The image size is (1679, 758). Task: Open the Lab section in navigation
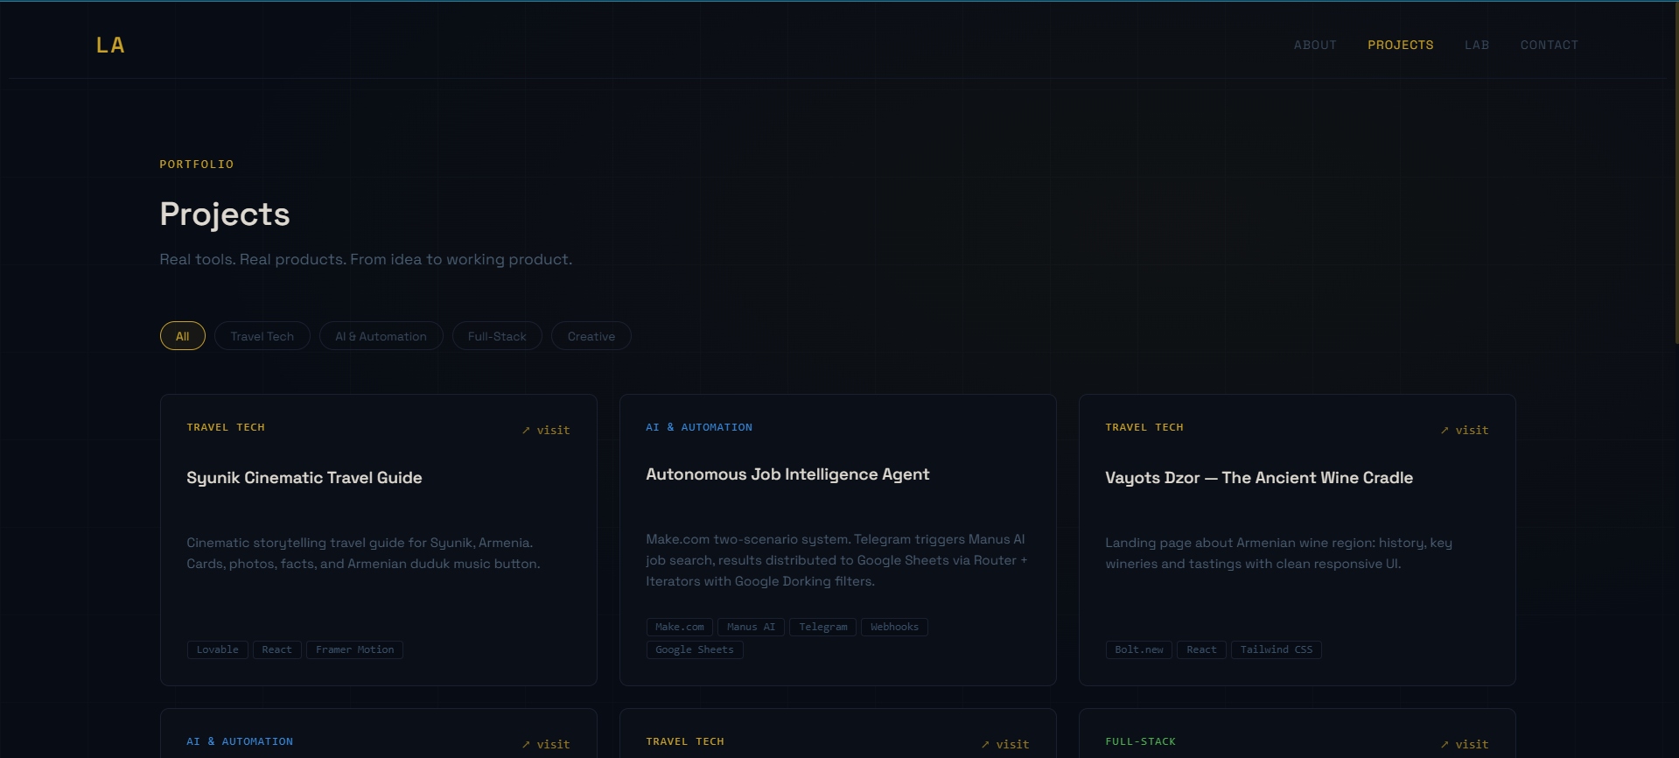point(1477,45)
